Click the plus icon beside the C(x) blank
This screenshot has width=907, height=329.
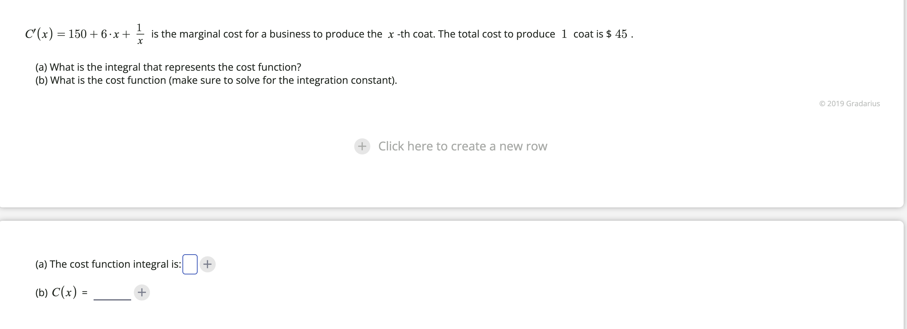(142, 292)
